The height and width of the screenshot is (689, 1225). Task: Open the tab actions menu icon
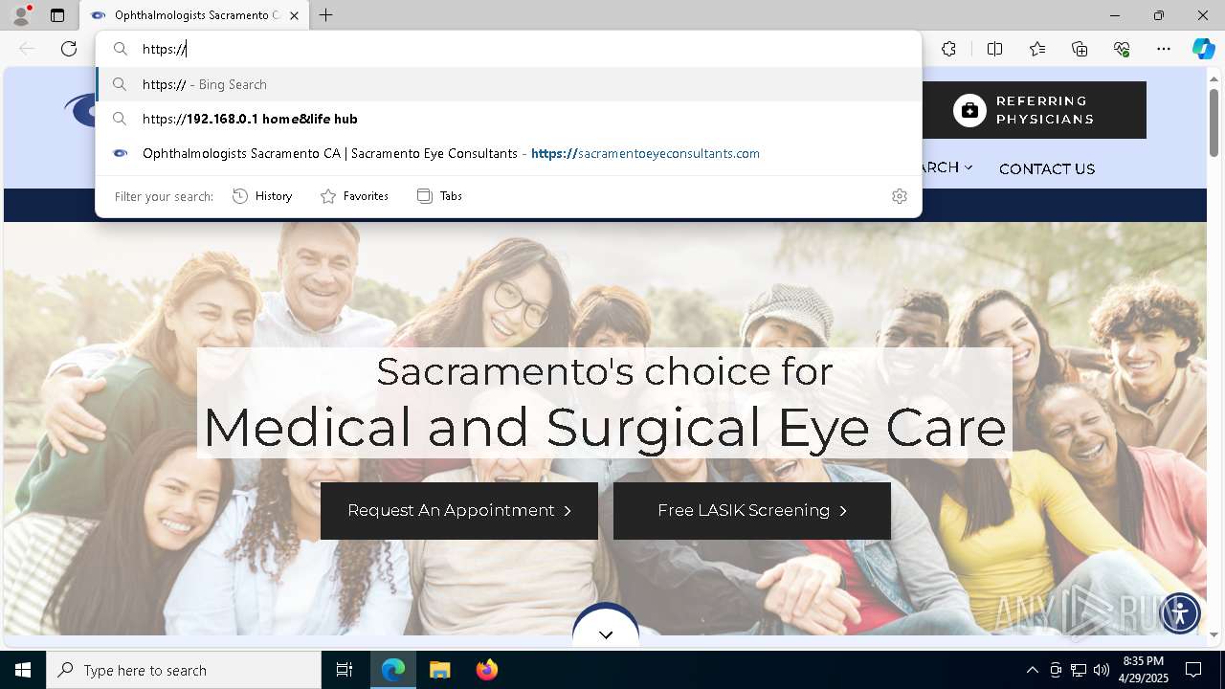pyautogui.click(x=57, y=15)
